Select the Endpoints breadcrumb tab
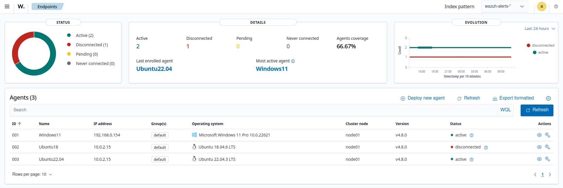 coord(47,6)
